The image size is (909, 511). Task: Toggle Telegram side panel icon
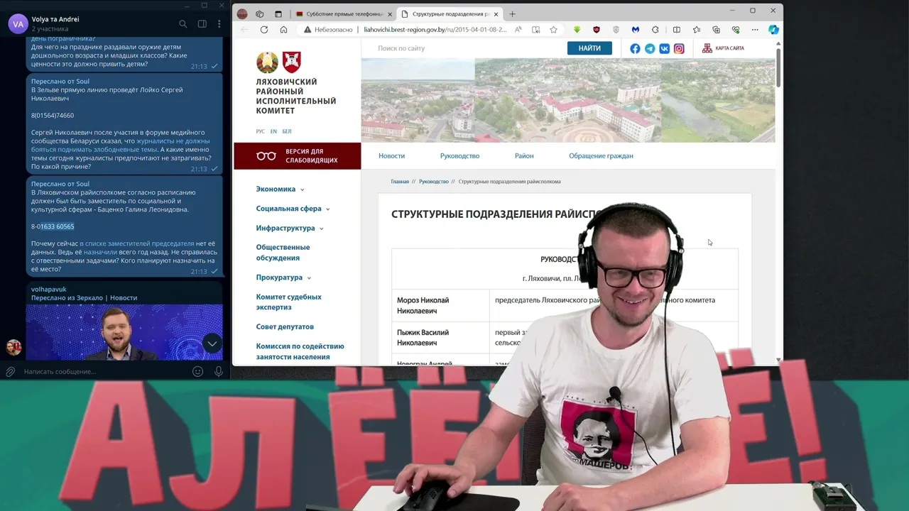(x=202, y=24)
